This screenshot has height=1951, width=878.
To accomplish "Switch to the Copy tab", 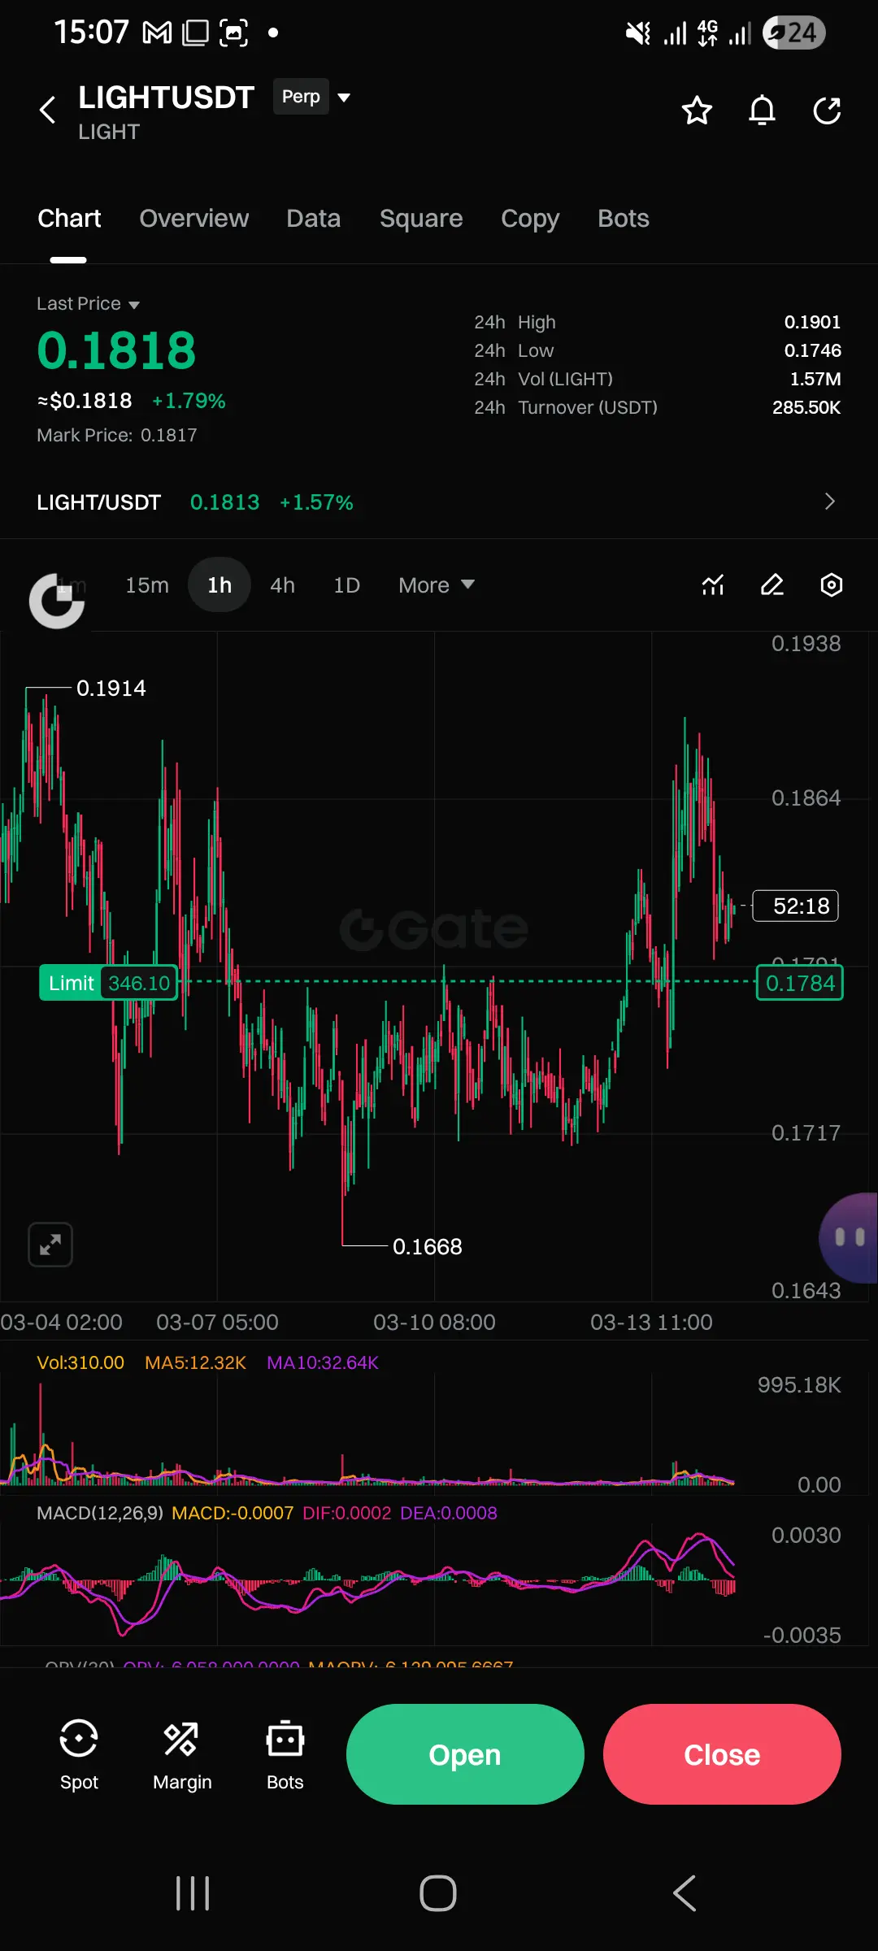I will (x=530, y=219).
